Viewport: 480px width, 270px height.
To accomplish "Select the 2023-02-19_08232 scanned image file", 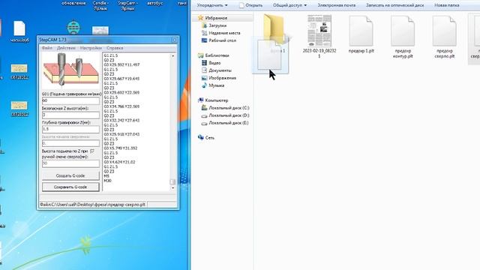I will (319, 37).
